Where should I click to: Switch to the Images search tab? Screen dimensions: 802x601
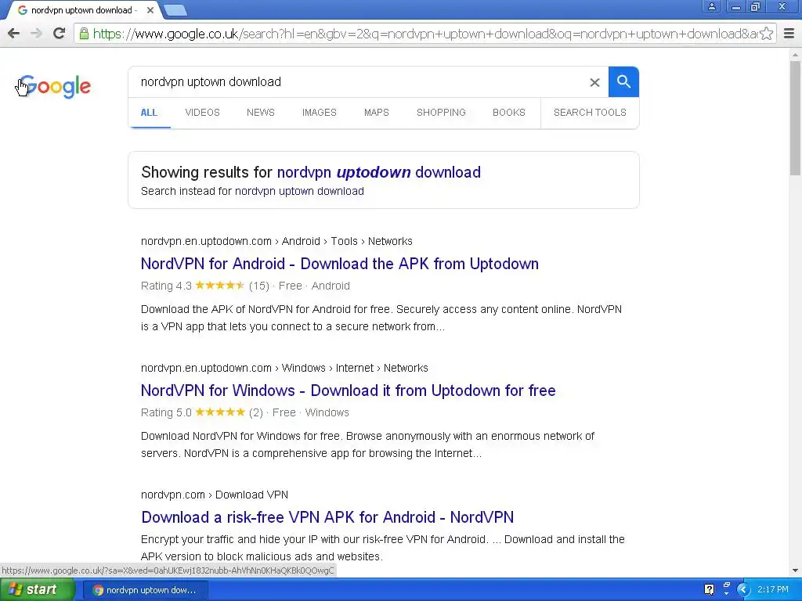click(320, 113)
